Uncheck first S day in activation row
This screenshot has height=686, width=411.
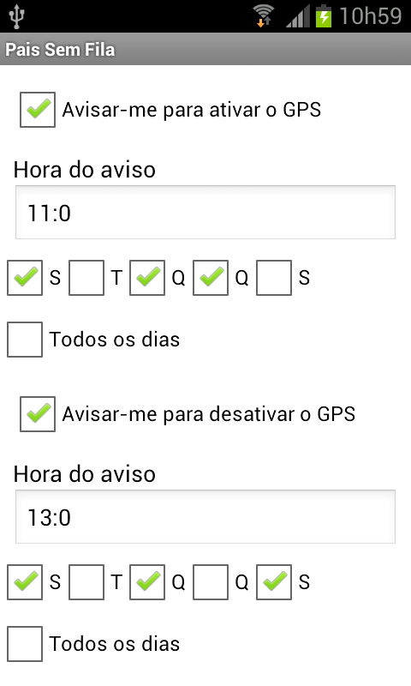[25, 278]
